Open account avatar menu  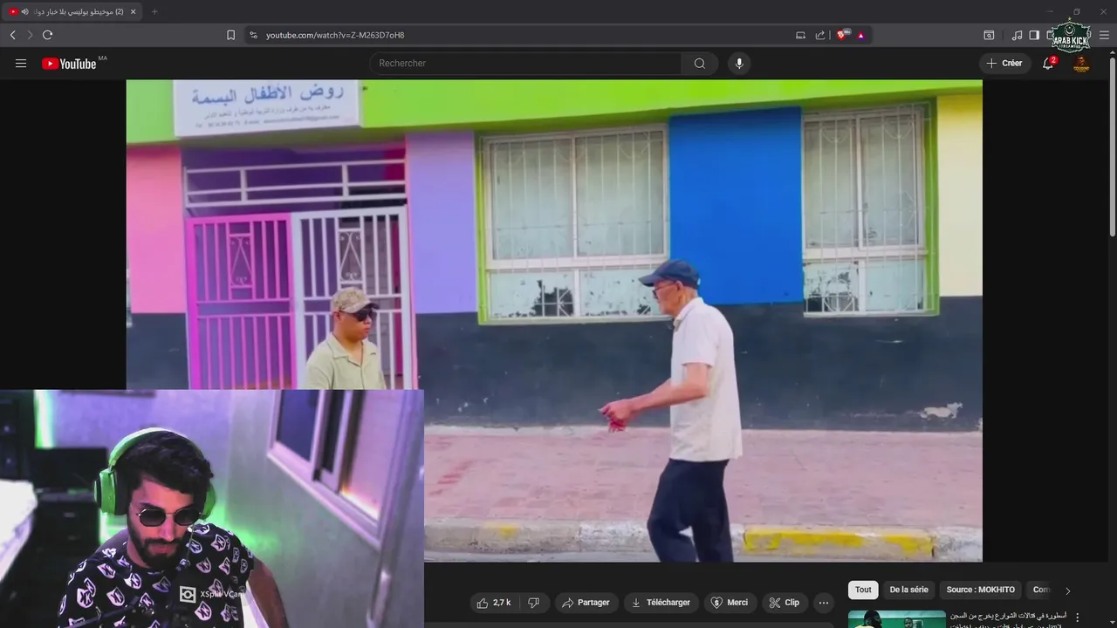coord(1081,63)
